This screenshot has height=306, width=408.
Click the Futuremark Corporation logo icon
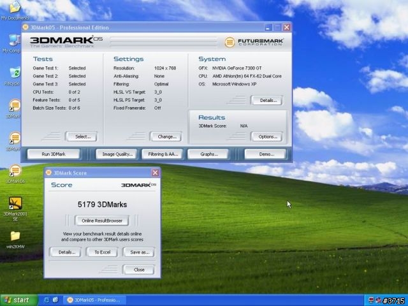[x=229, y=42]
